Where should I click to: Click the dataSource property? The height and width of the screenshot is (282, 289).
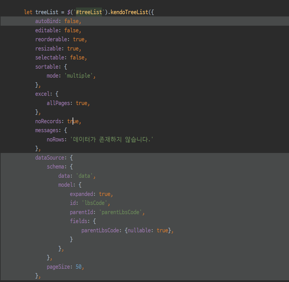coord(50,158)
